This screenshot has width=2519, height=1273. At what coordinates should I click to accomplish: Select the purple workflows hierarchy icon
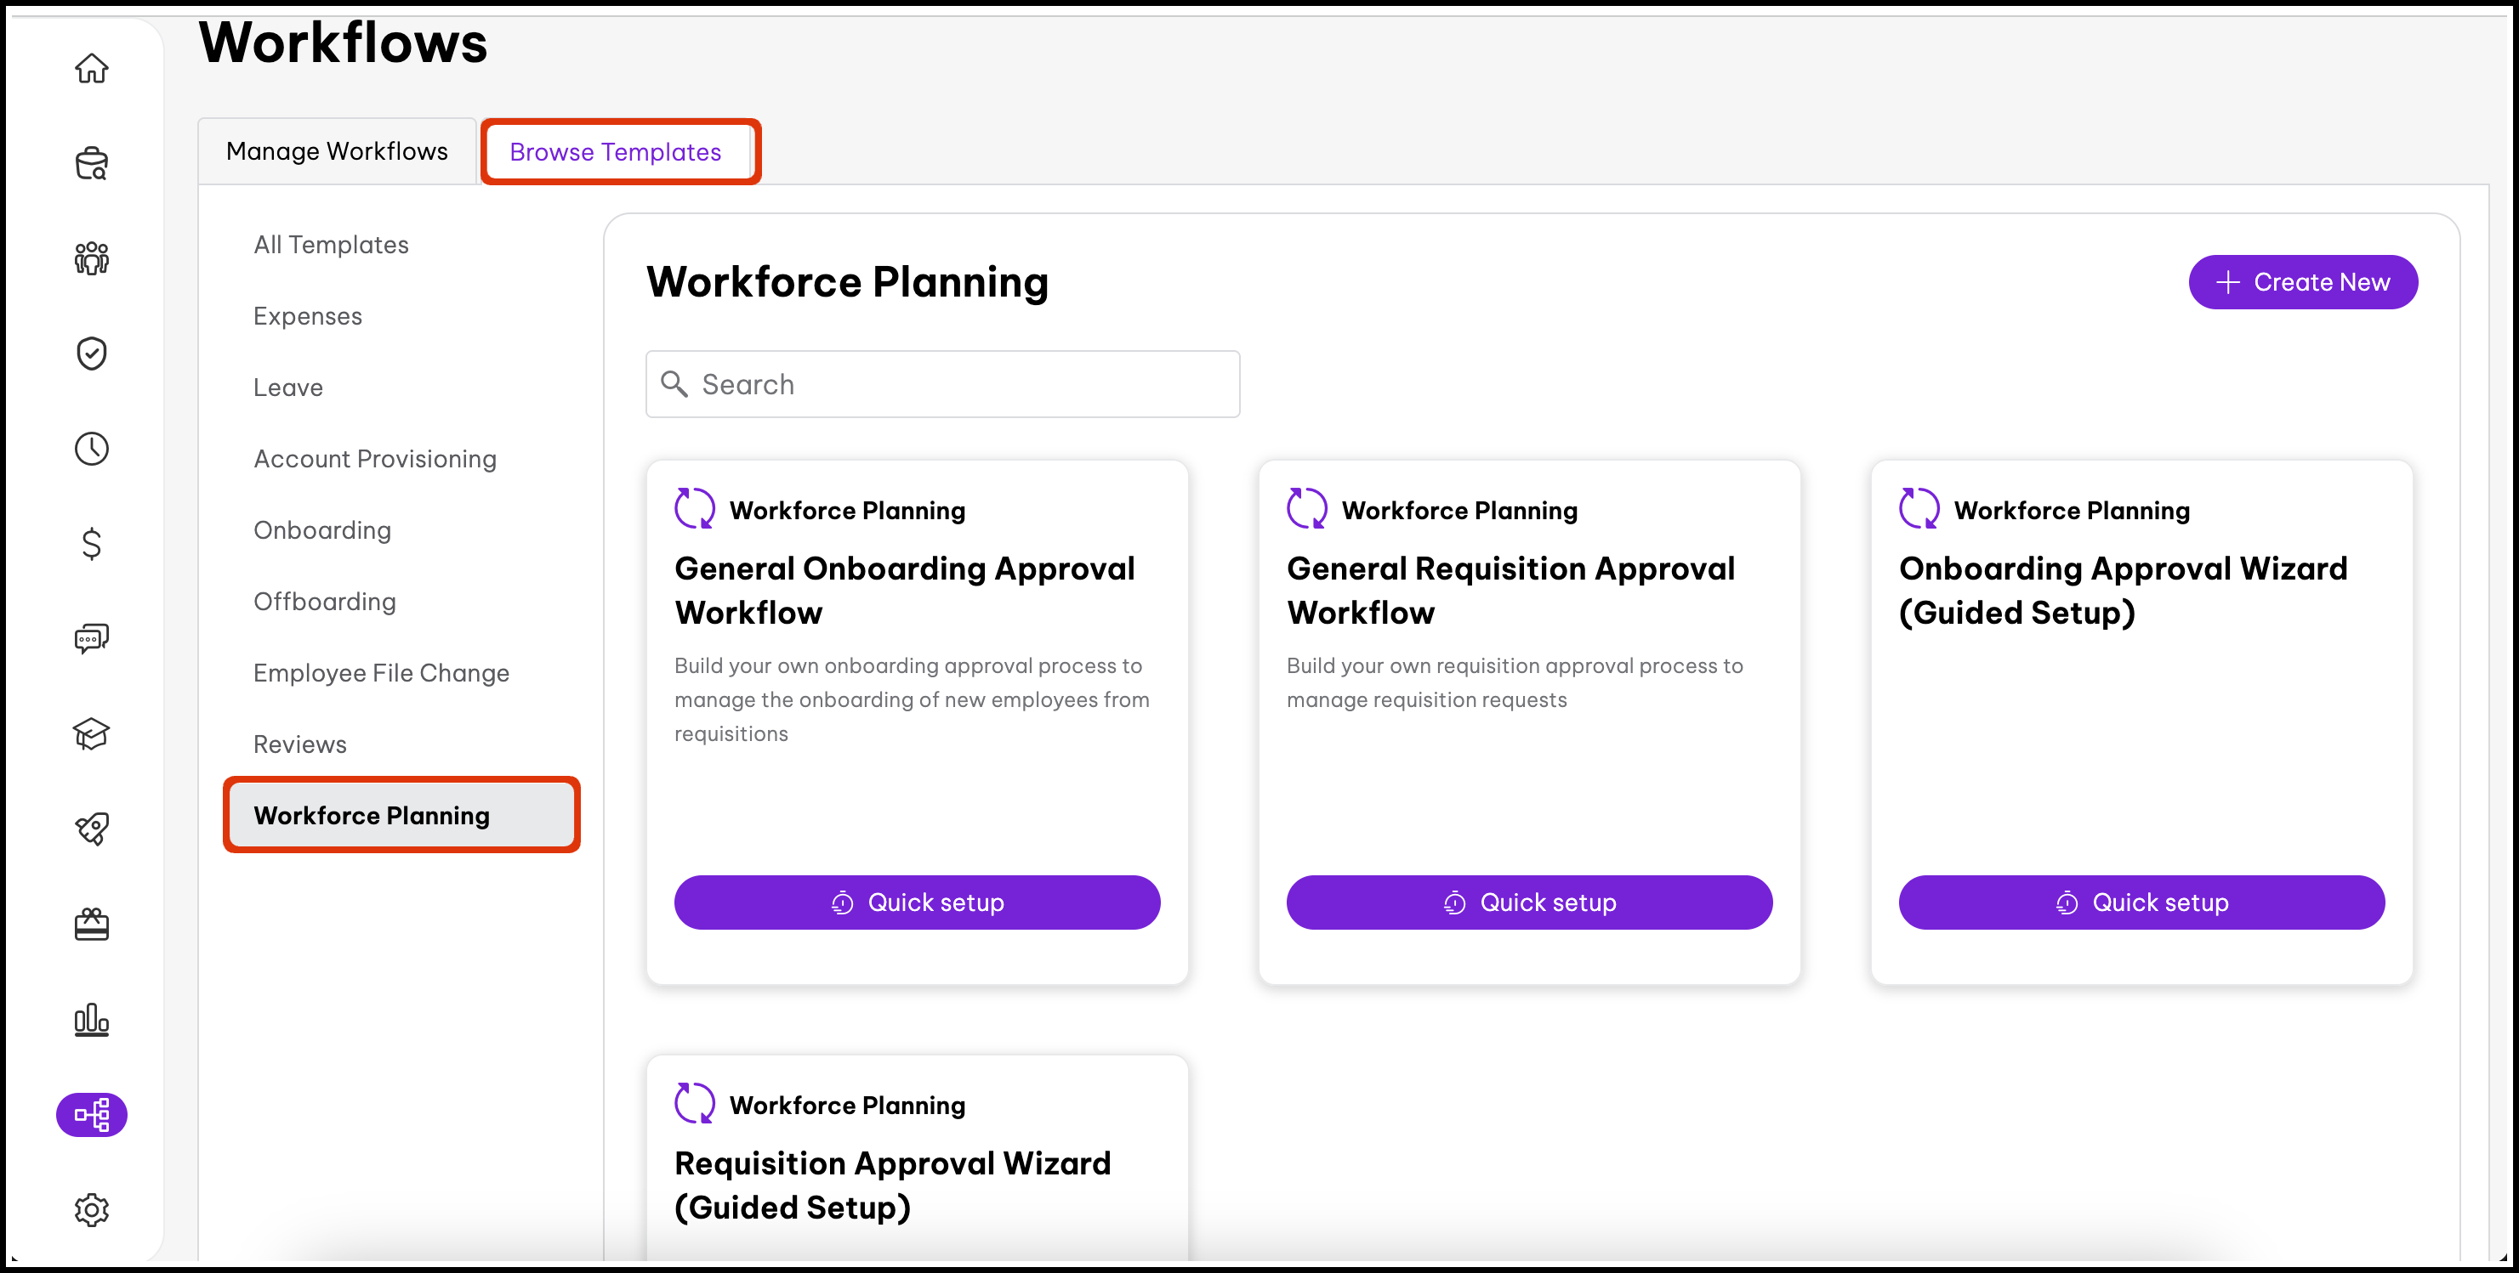[91, 1114]
